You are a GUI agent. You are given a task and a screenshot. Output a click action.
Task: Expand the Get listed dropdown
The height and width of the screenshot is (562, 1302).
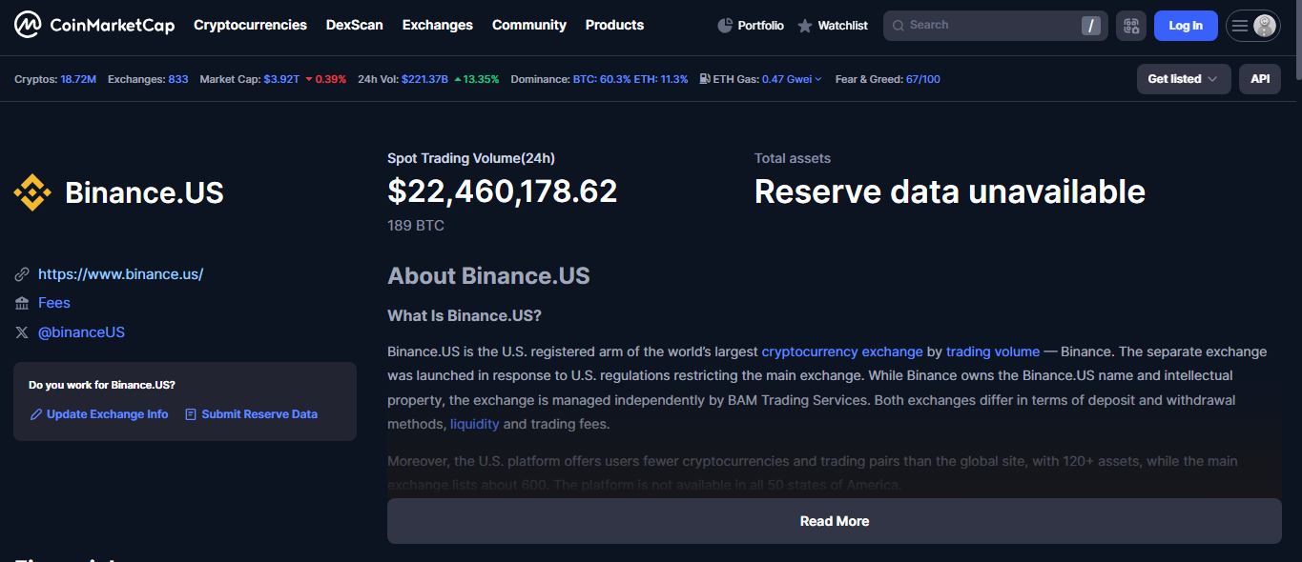pos(1184,79)
